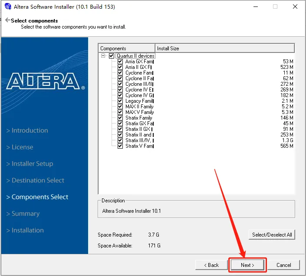Select the MAX II Family row label
Image resolution: width=306 pixels, height=276 pixels.
(139, 107)
